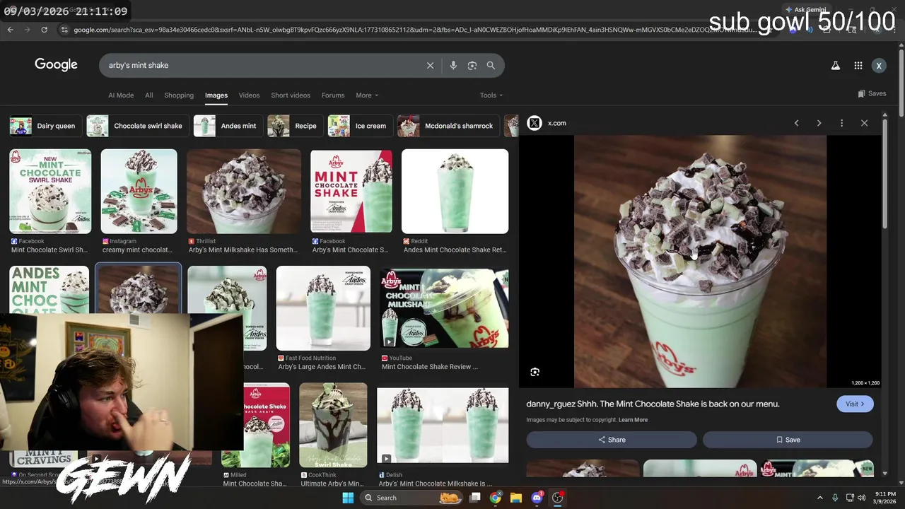905x509 pixels.
Task: Switch to the Videos tab
Action: pyautogui.click(x=249, y=95)
